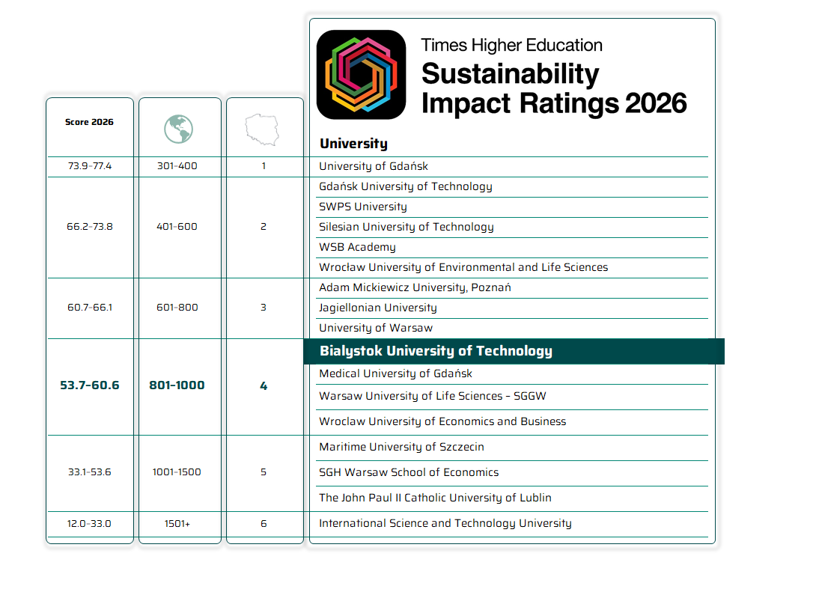Click the bold national rank 4
Viewport: 816px width, 598px height.
pyautogui.click(x=264, y=385)
